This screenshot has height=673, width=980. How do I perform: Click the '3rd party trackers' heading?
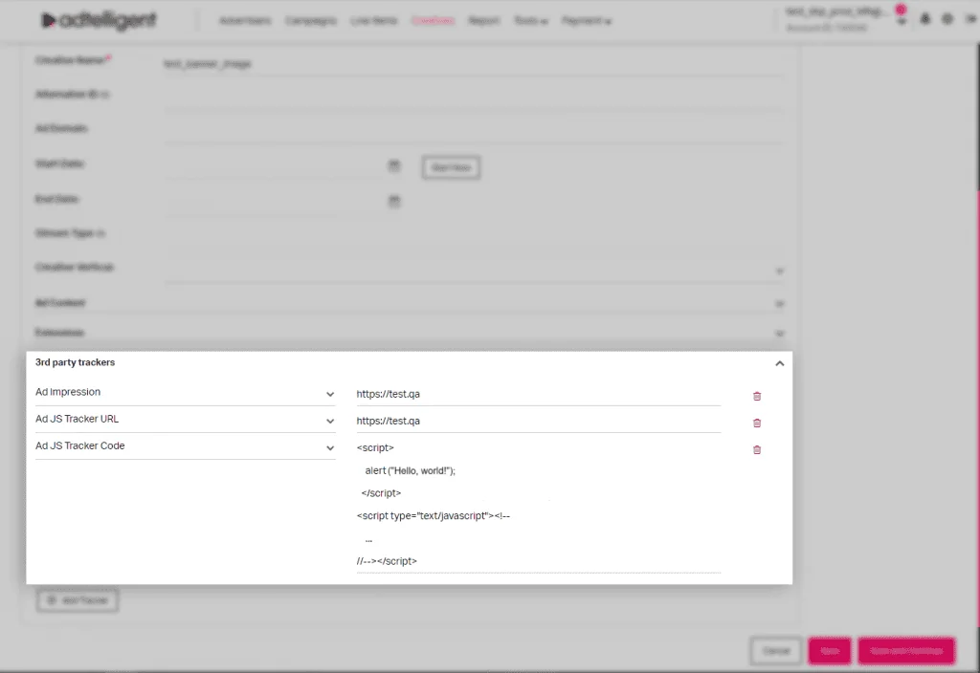(x=75, y=362)
